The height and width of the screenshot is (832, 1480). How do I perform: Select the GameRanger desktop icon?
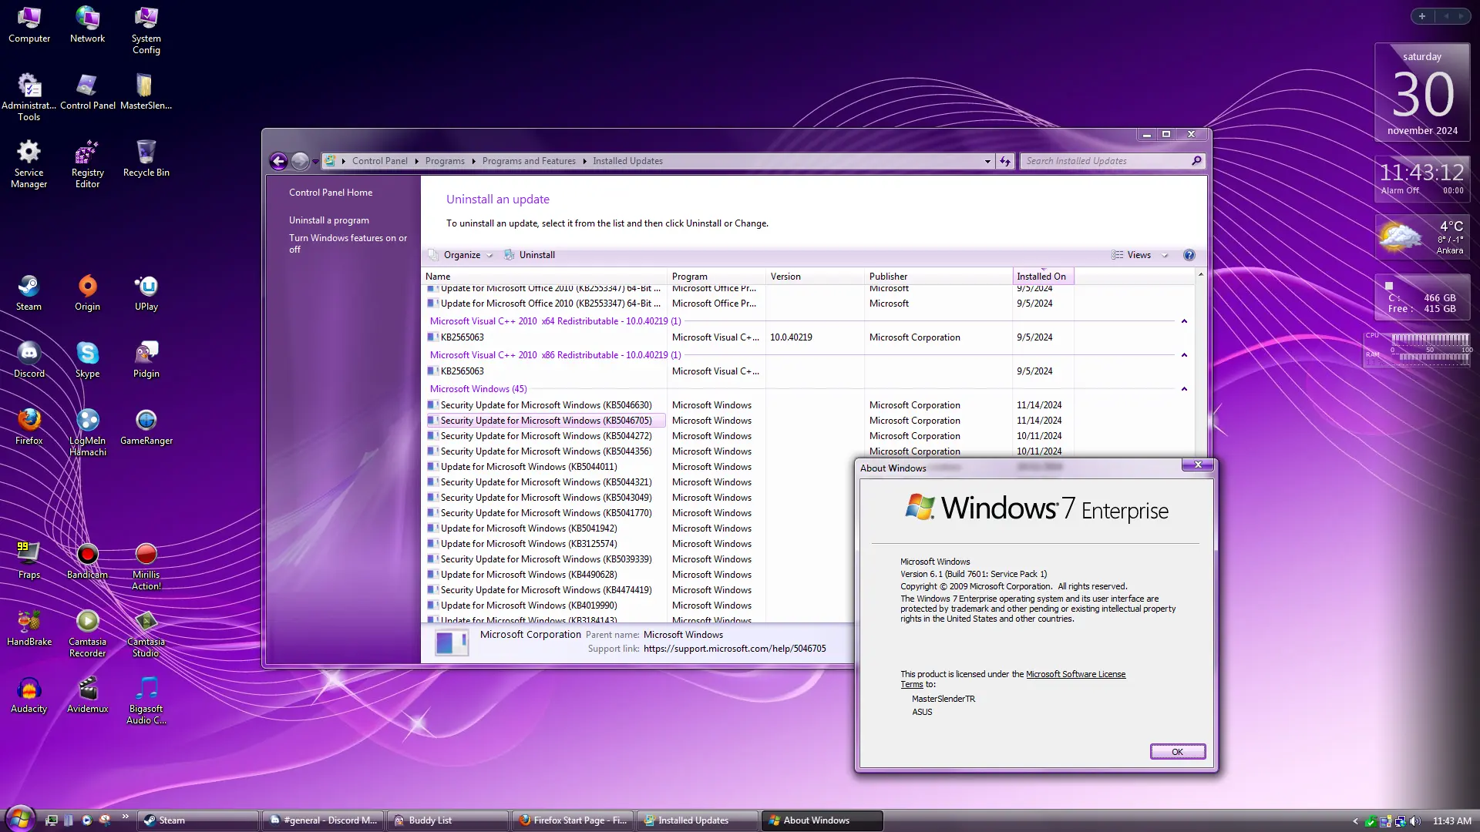[146, 427]
